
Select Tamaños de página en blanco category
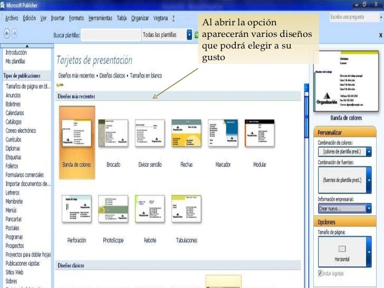[28, 86]
